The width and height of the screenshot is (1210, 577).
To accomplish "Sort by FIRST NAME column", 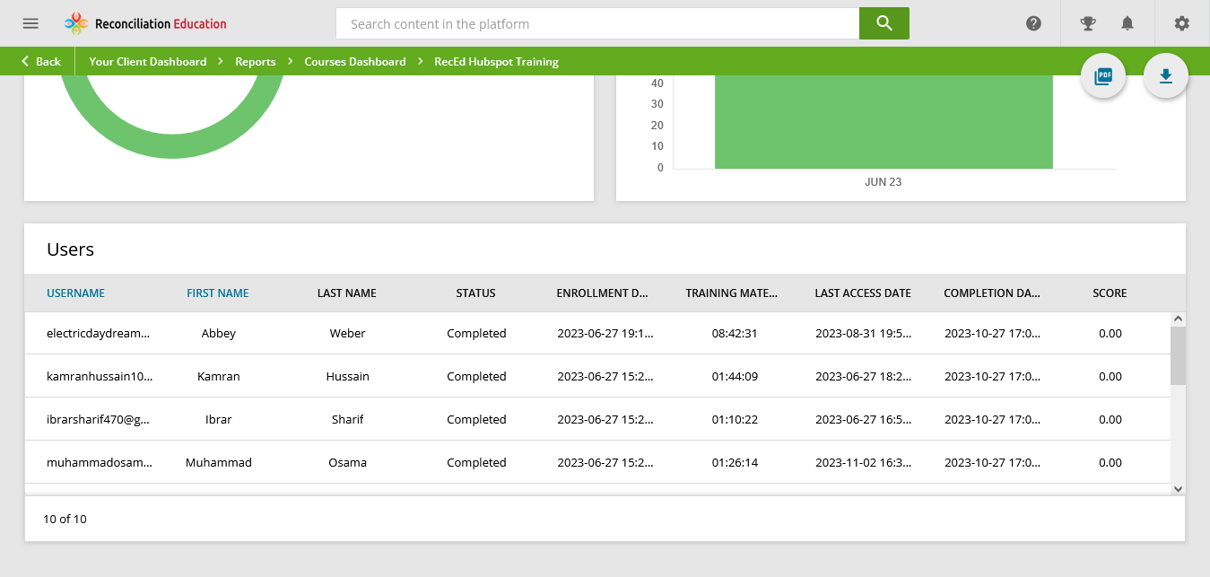I will click(x=218, y=293).
